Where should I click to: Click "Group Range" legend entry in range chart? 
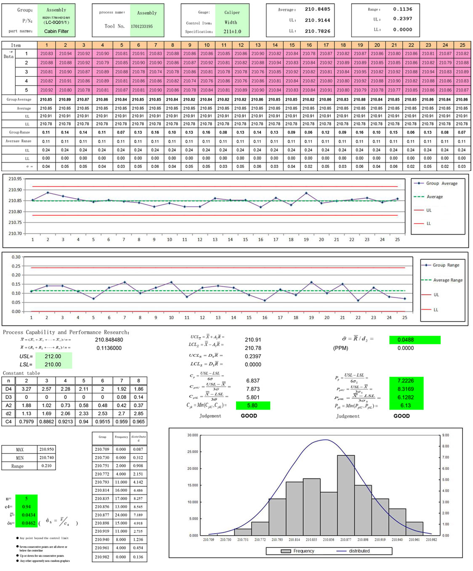click(440, 265)
